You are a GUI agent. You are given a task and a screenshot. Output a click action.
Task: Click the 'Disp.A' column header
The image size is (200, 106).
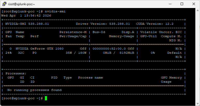pyautogui.click(x=128, y=32)
